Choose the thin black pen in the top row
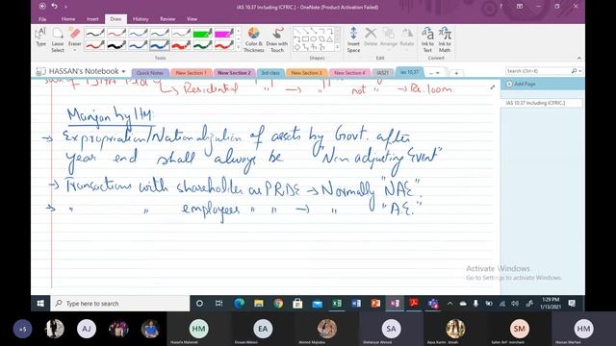 coord(95,33)
